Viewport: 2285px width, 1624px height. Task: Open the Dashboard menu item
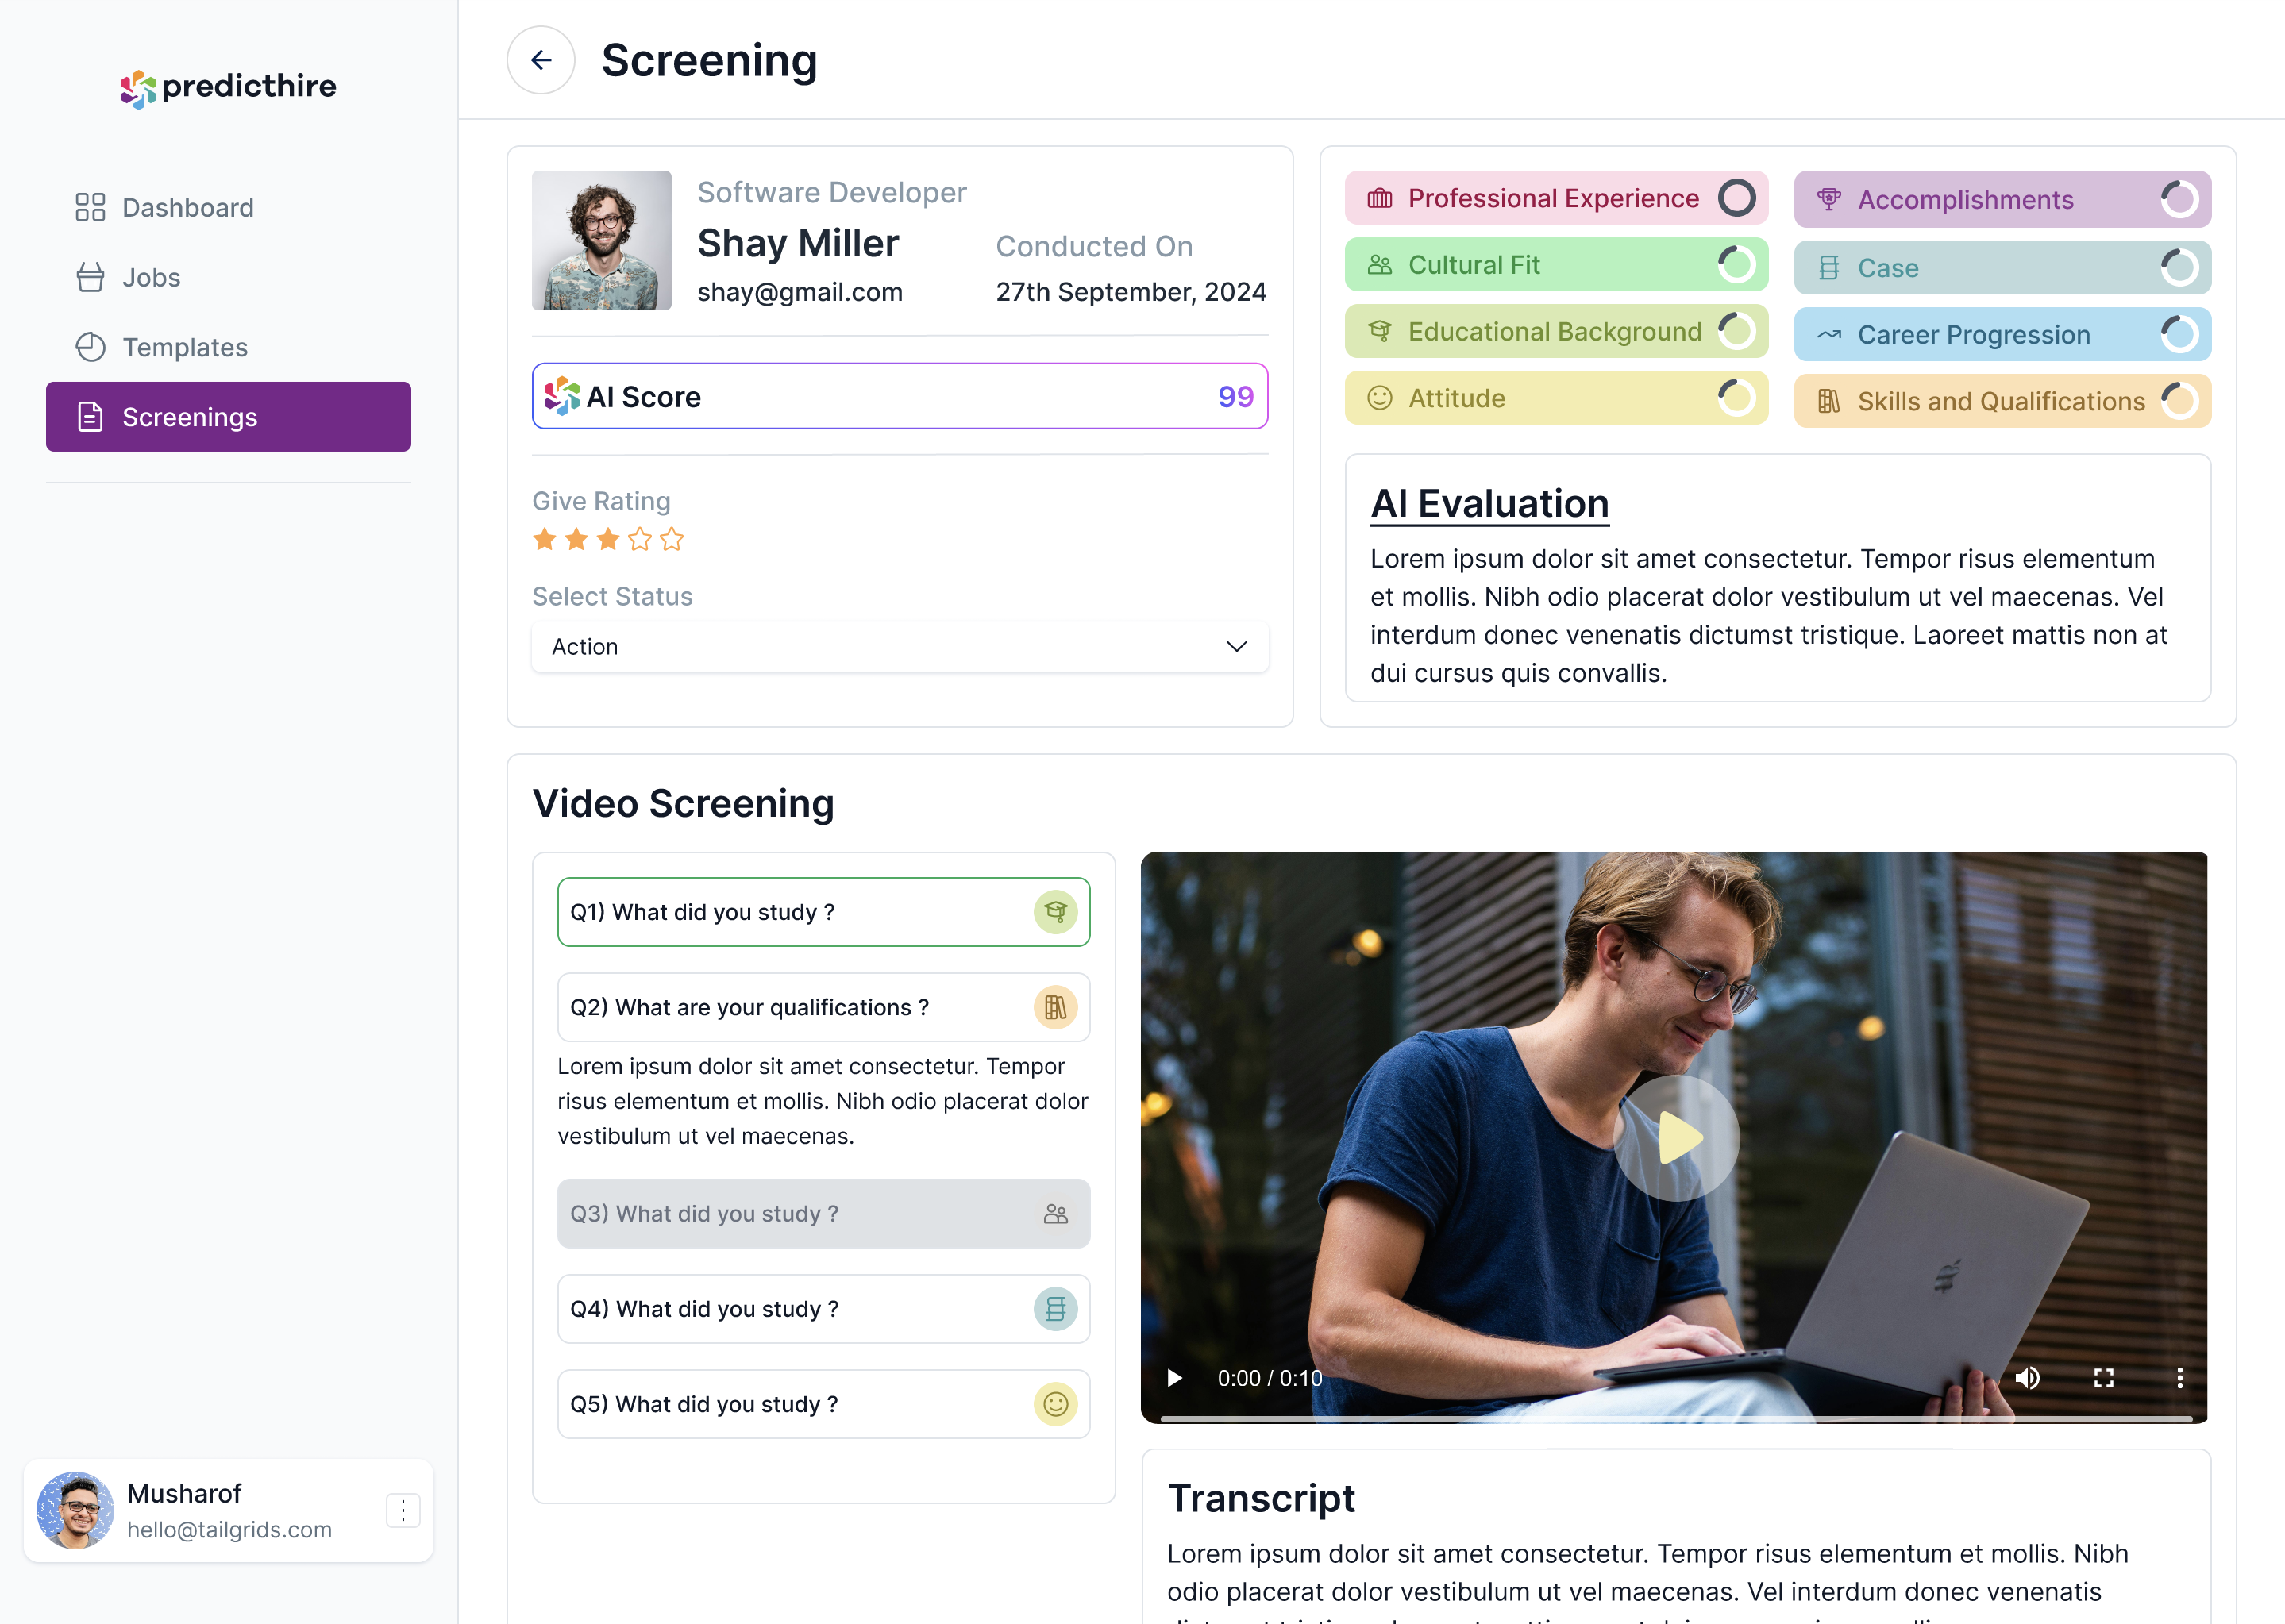click(x=188, y=206)
